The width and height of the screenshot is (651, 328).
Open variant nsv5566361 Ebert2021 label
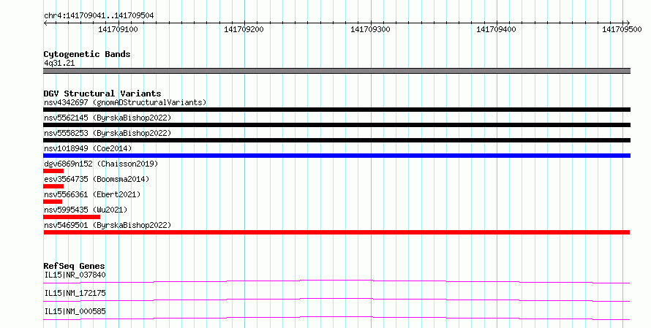tap(92, 194)
